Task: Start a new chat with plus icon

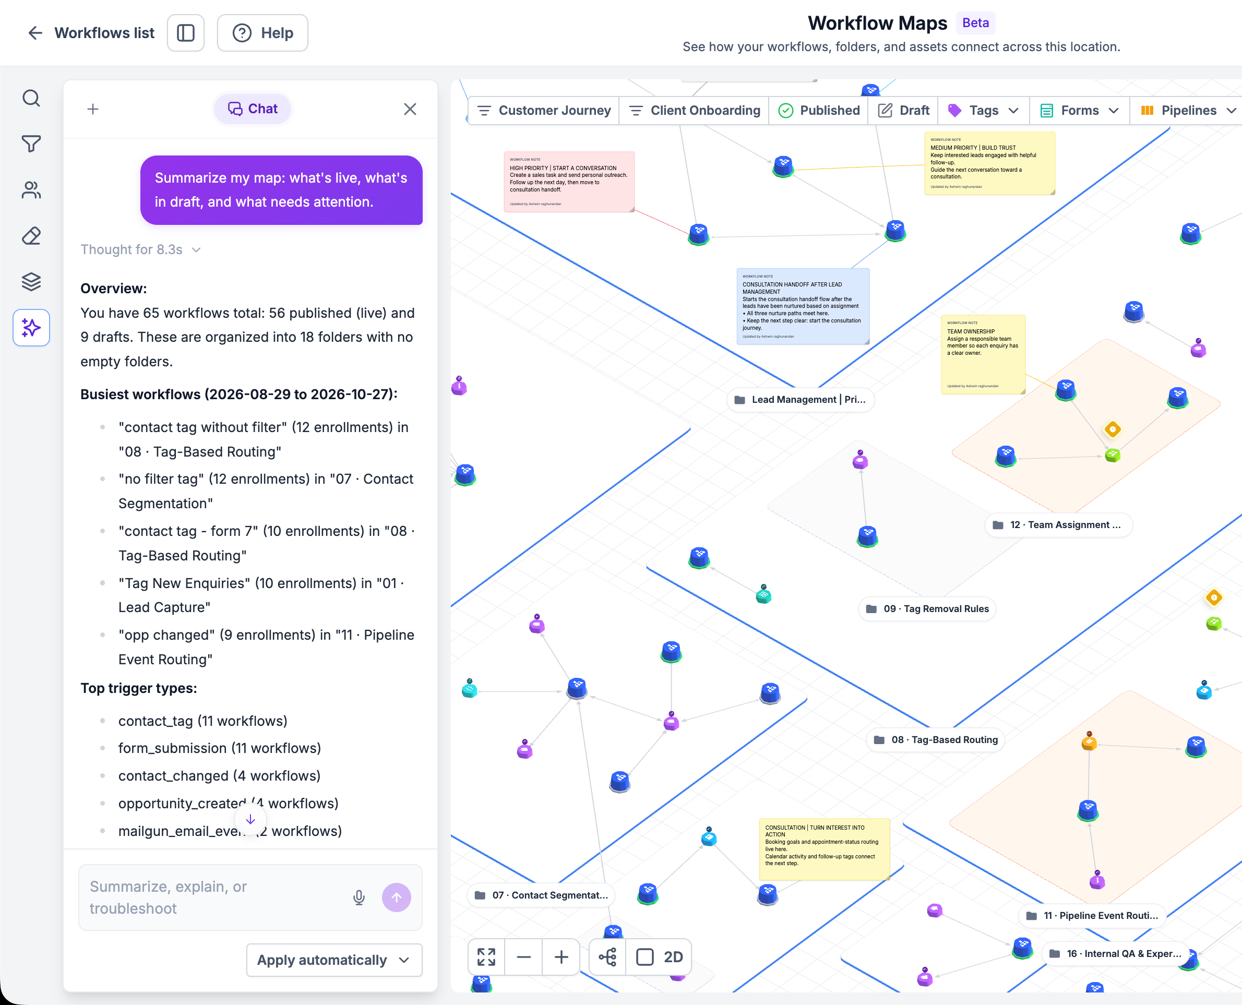Action: tap(93, 109)
